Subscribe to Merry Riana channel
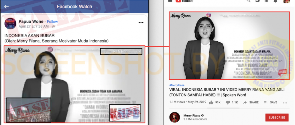 coord(277,118)
